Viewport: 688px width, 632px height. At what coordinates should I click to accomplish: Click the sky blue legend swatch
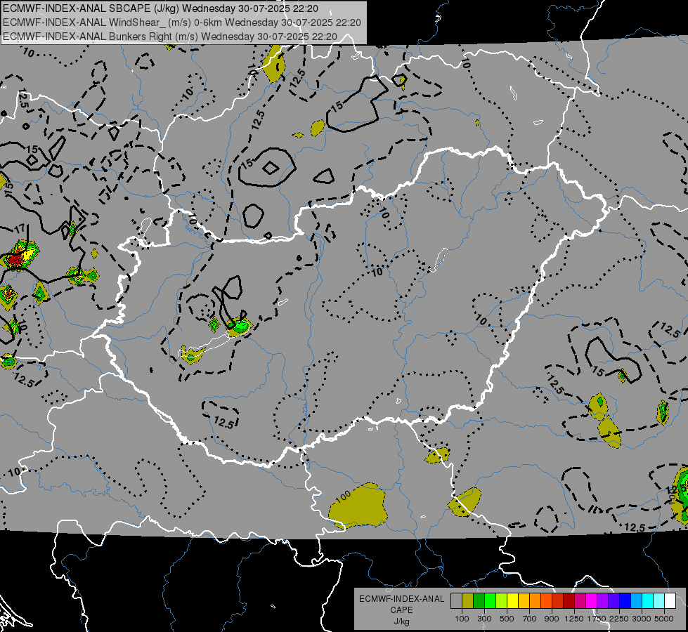click(x=637, y=601)
